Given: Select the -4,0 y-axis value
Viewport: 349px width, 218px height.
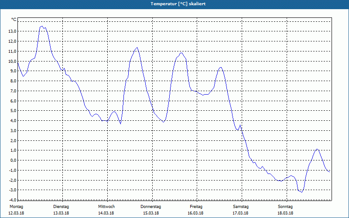Looking at the screenshot, I should pos(13,200).
